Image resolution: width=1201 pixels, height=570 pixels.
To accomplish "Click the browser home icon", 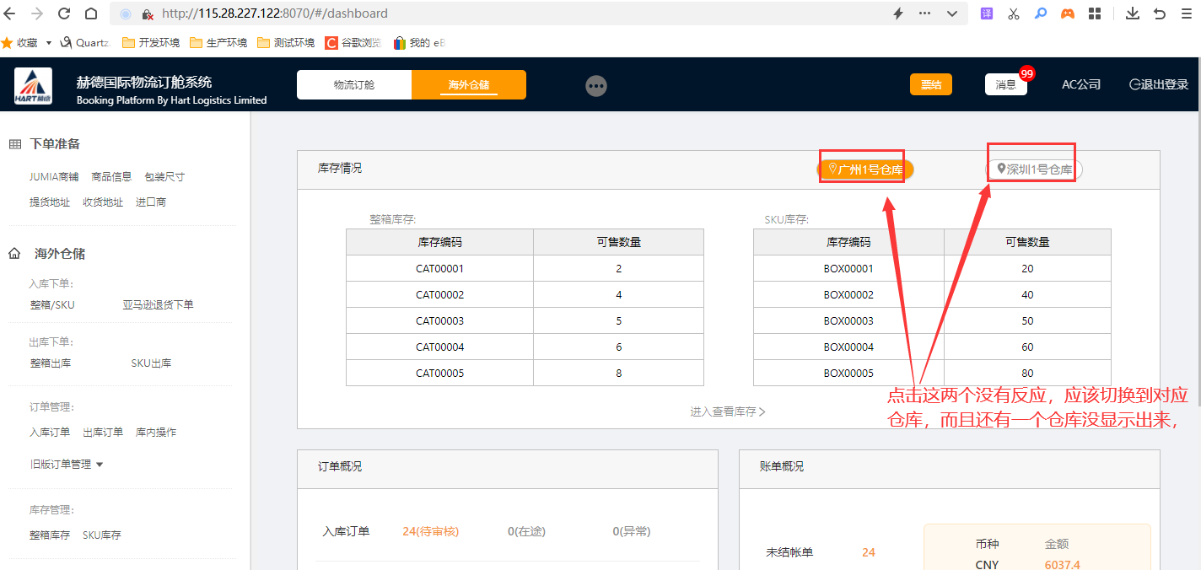I will pyautogui.click(x=91, y=13).
